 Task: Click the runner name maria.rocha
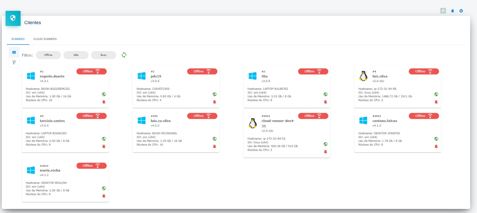point(50,170)
